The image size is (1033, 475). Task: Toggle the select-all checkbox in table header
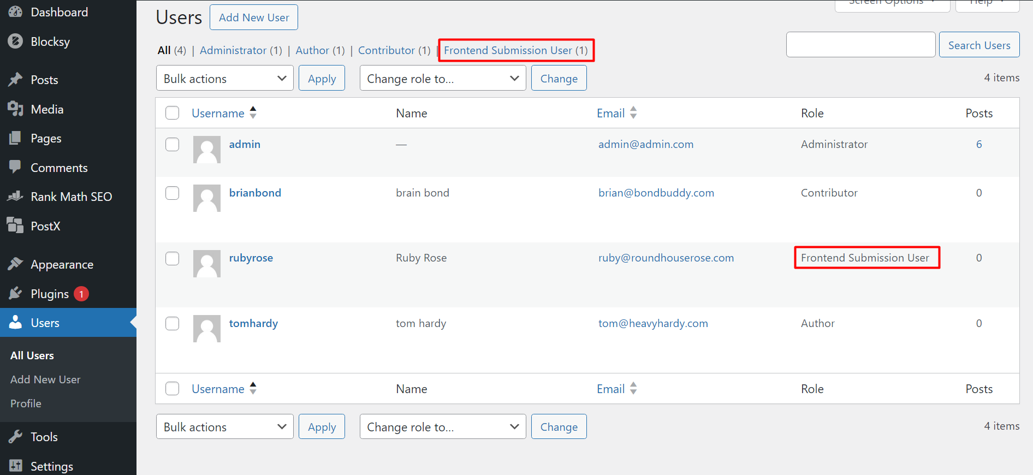(173, 113)
